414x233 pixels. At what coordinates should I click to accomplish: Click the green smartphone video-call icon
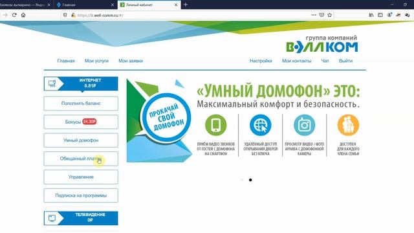coord(215,125)
